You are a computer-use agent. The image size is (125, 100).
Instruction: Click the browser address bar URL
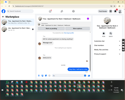click(x=29, y=6)
